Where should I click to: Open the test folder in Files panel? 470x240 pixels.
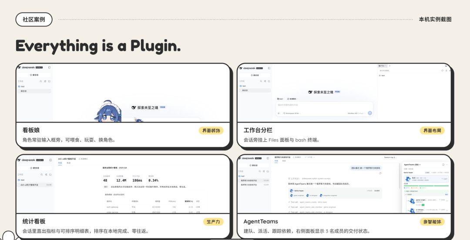coord(382,76)
